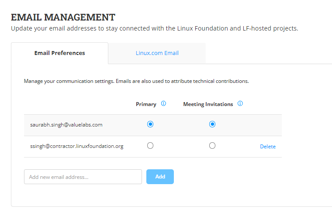Image resolution: width=332 pixels, height=209 pixels.
Task: Click the info icon beside Meeting Invitations
Action: (240, 104)
